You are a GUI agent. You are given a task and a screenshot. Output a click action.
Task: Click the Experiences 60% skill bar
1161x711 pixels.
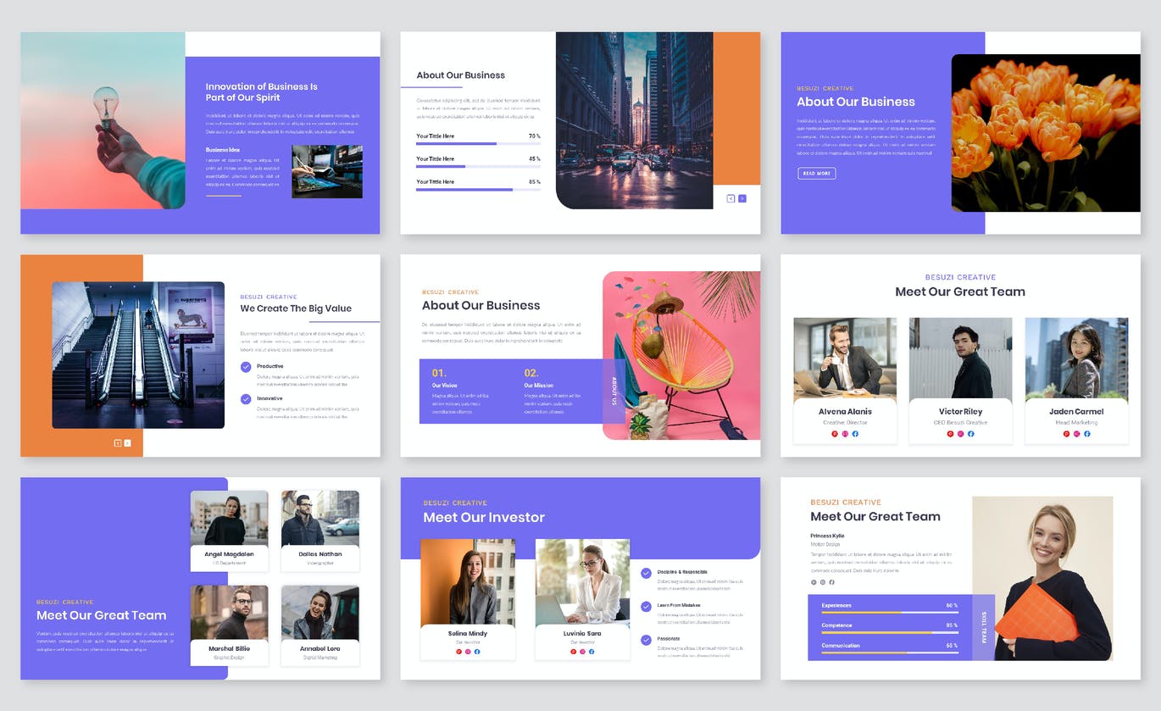[x=889, y=612]
